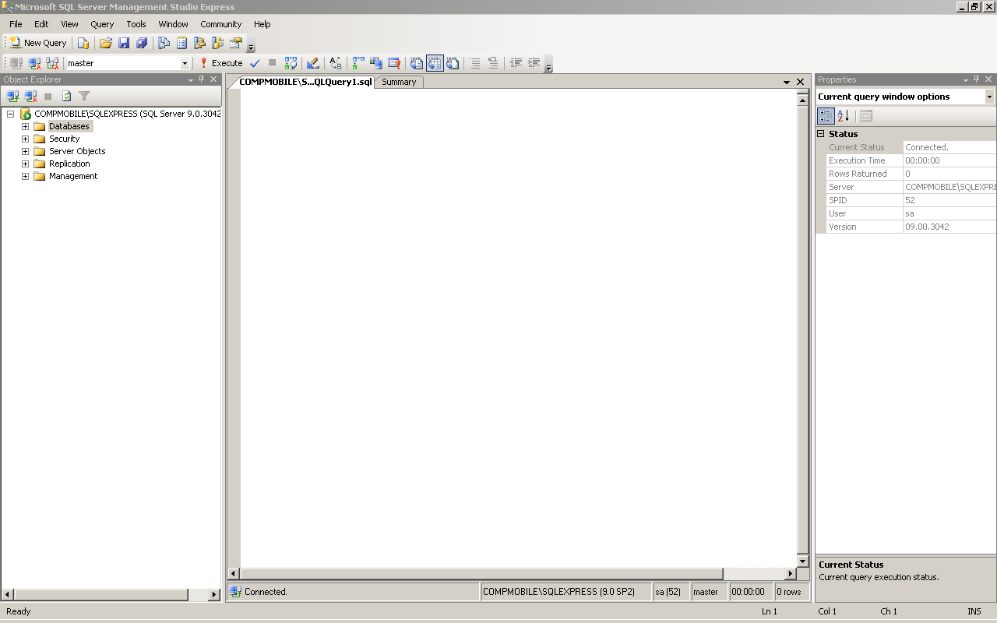Open the Template Explorer icon
The width and height of the screenshot is (997, 623).
(218, 43)
